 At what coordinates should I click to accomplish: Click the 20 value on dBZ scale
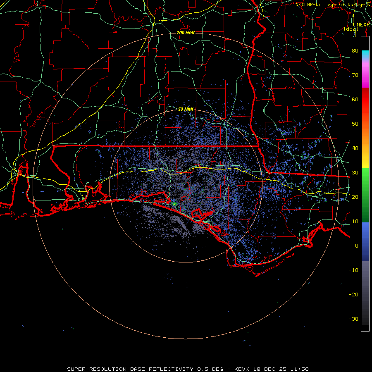click(355, 197)
